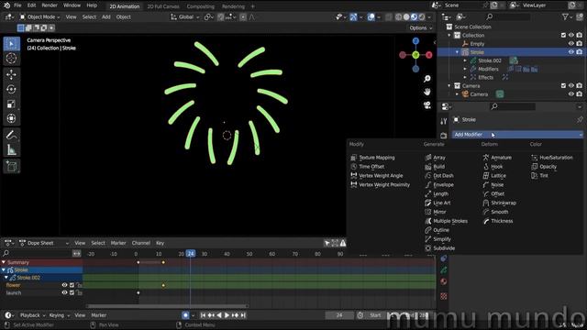Image resolution: width=587 pixels, height=330 pixels.
Task: Select the Cursor tool
Action: [x=11, y=58]
